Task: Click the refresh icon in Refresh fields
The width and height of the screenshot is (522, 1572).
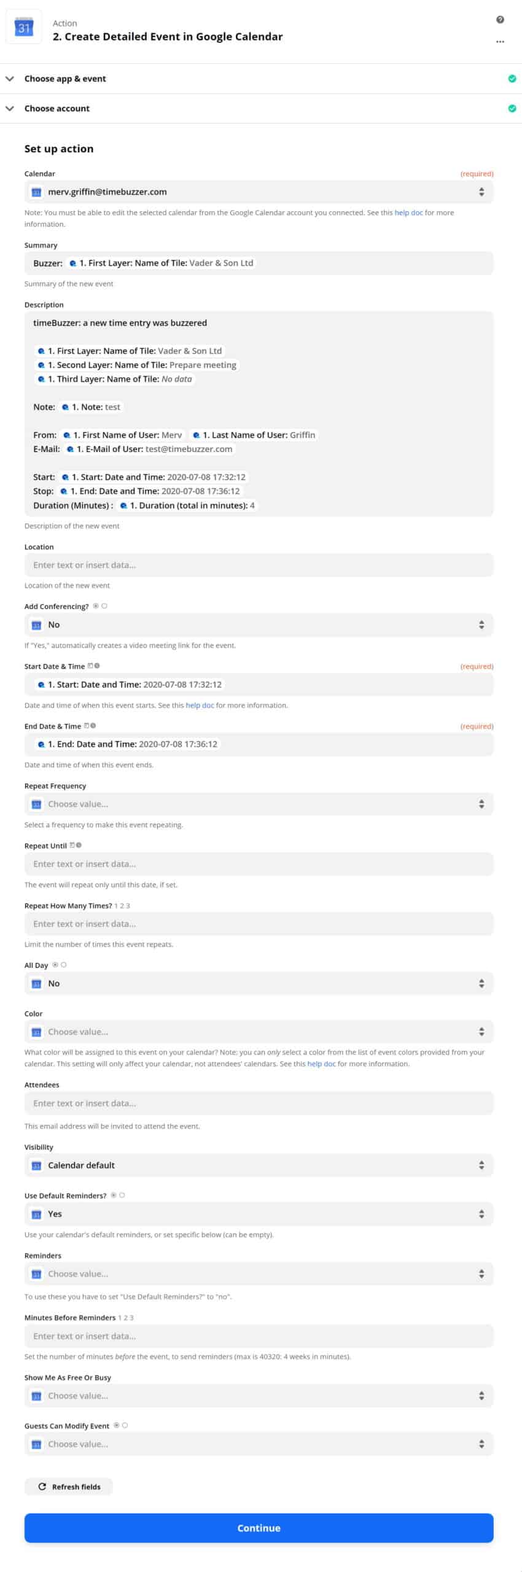Action: point(42,1486)
